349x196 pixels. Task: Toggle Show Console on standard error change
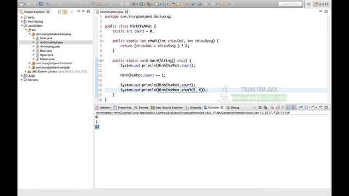[294, 107]
